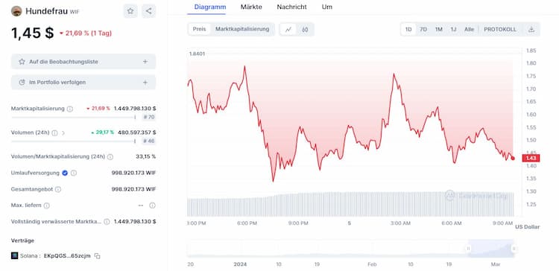
Task: Open the Märkte tab
Action: click(x=251, y=7)
